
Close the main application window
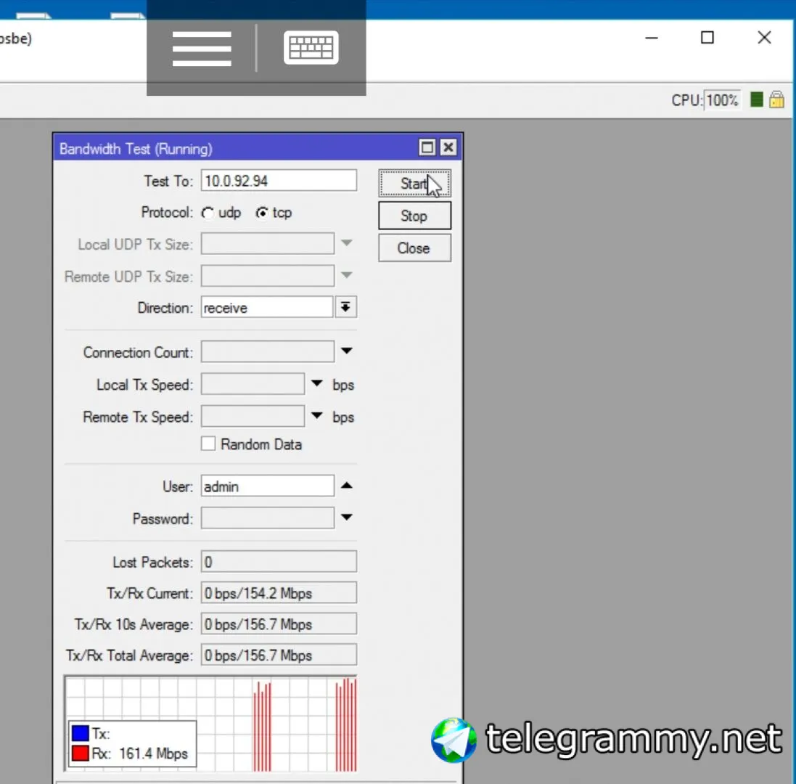click(x=764, y=38)
